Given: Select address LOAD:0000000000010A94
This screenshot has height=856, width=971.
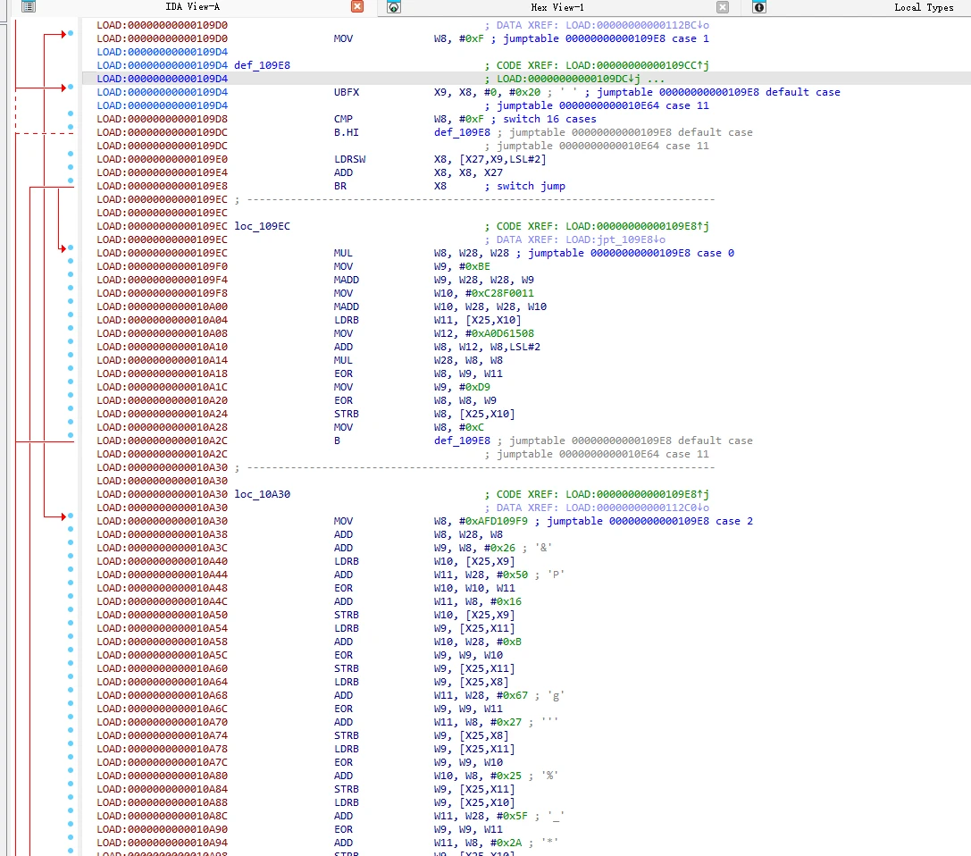Looking at the screenshot, I should (x=163, y=843).
